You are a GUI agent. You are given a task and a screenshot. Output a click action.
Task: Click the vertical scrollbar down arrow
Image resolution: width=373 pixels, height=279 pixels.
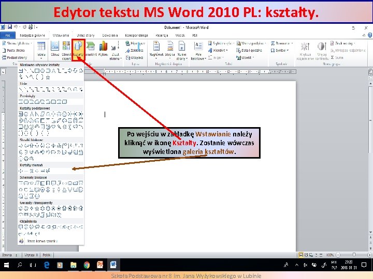tap(370, 233)
